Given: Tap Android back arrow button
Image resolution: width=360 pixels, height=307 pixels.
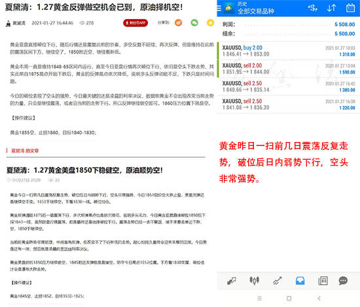Looking at the screenshot, I should pos(319,298).
